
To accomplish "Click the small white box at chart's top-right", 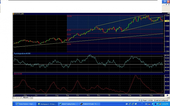I will coord(168,13).
